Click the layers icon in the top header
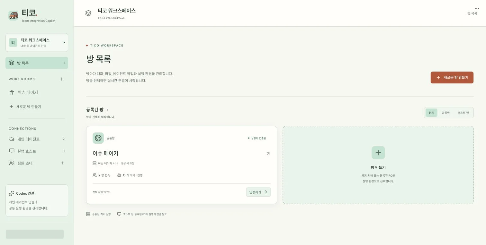This screenshot has height=245, width=486. point(88,13)
